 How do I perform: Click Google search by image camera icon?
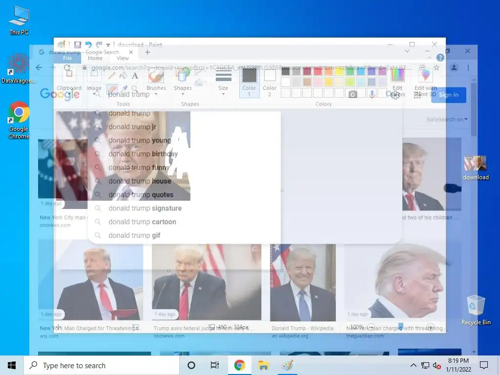[x=353, y=94]
